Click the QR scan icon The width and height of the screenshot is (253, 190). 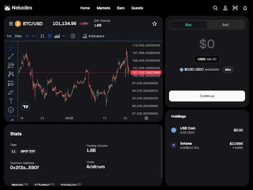point(235,8)
